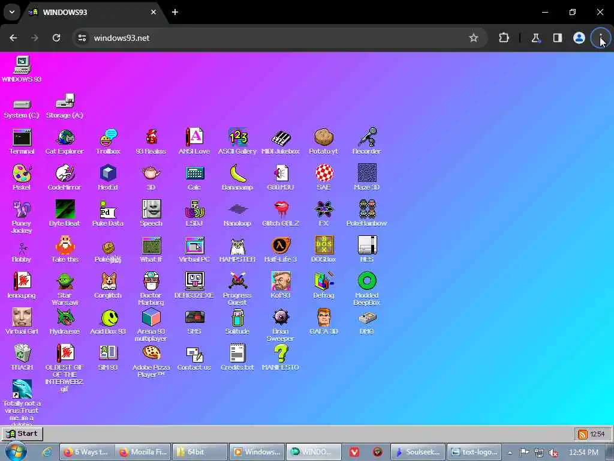Viewport: 614px width, 461px height.
Task: Open Poney Jockey icon
Action: click(22, 209)
